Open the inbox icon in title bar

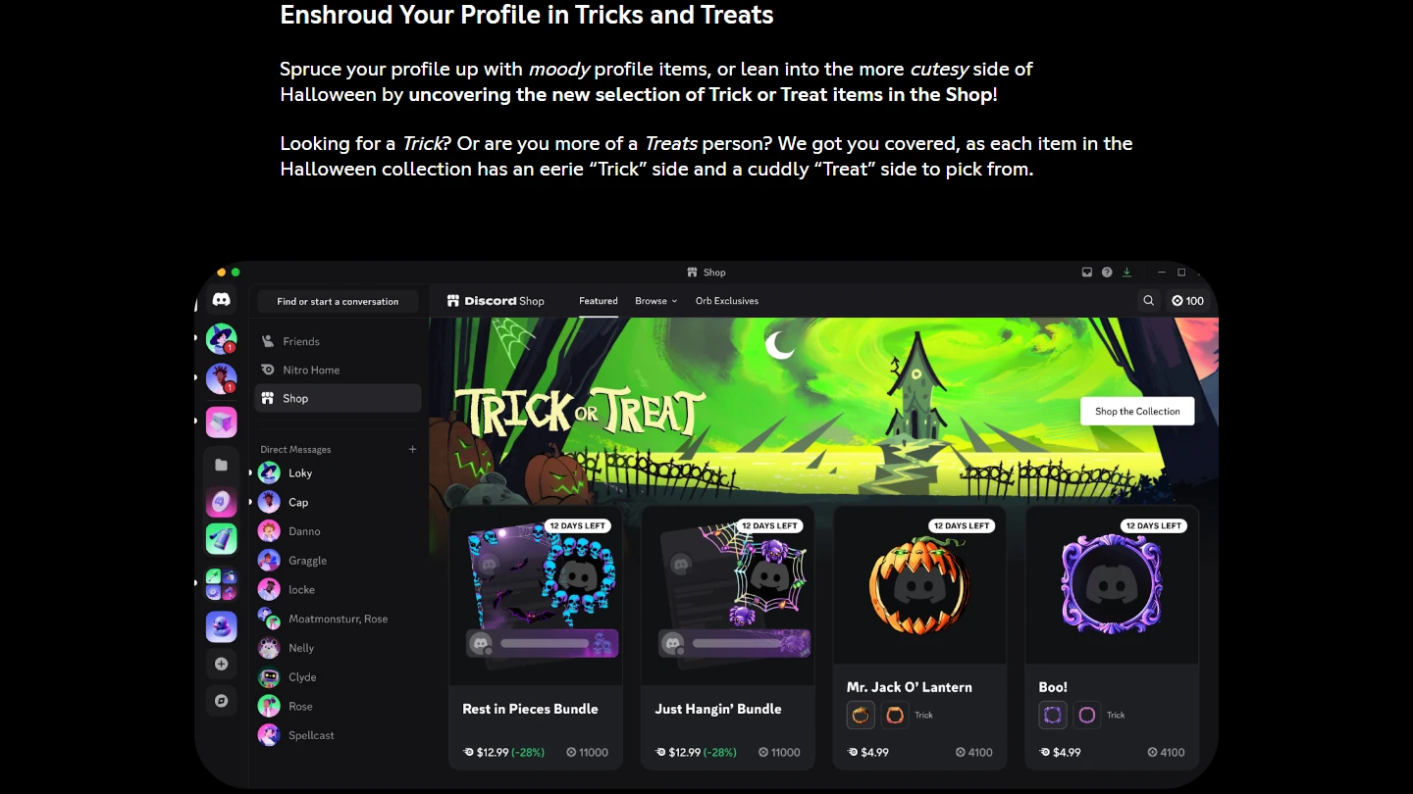[x=1087, y=273]
